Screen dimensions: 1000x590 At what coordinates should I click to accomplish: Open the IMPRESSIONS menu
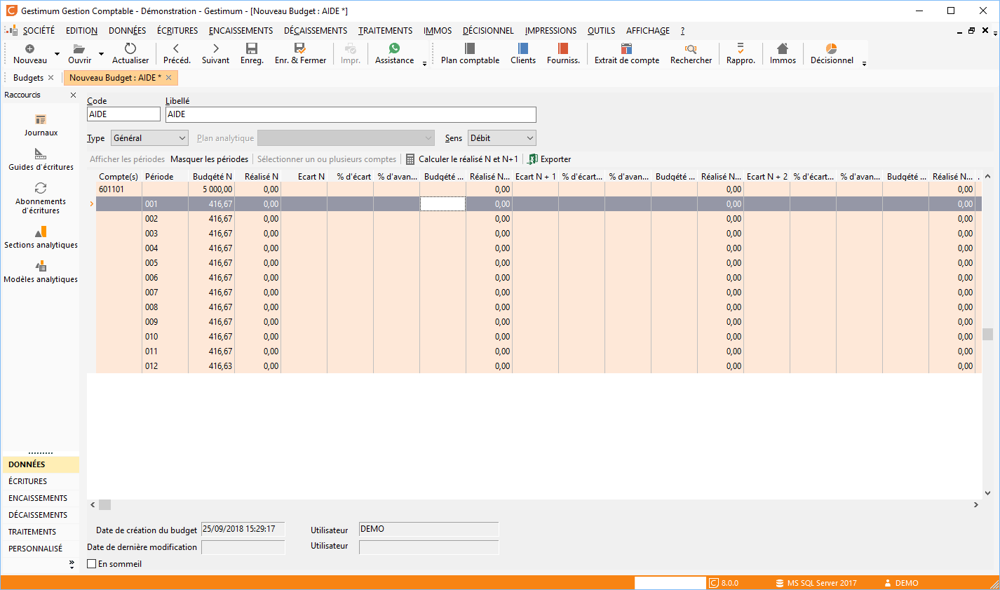[x=550, y=31]
